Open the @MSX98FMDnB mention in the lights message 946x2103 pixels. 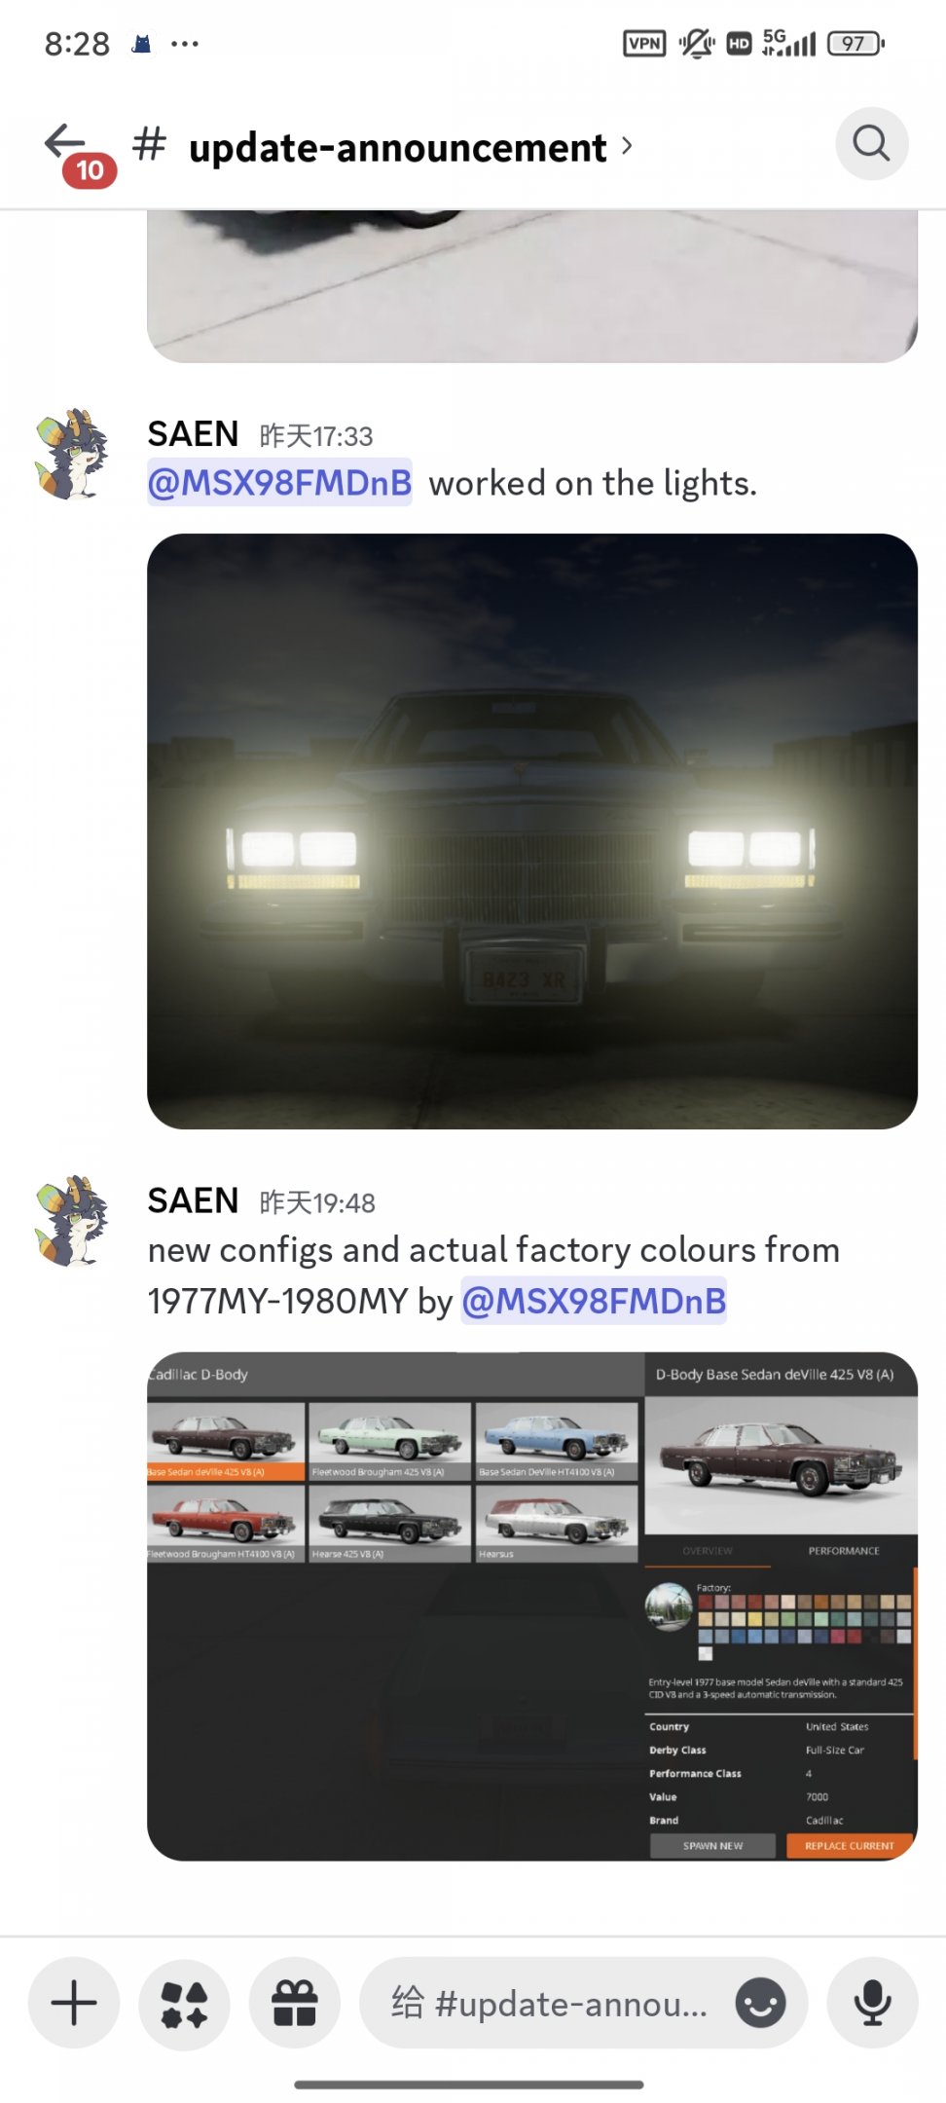279,483
